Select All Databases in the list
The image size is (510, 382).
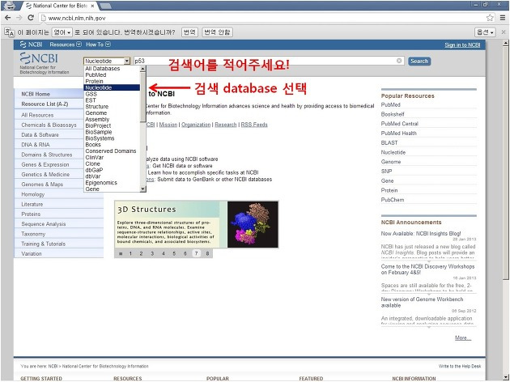(112, 69)
